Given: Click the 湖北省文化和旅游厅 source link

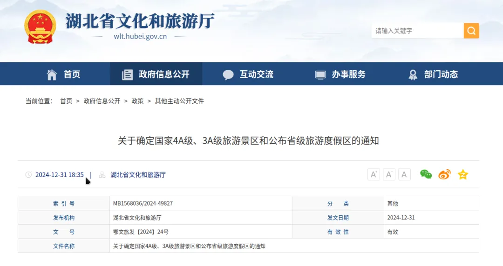Looking at the screenshot, I should [138, 175].
